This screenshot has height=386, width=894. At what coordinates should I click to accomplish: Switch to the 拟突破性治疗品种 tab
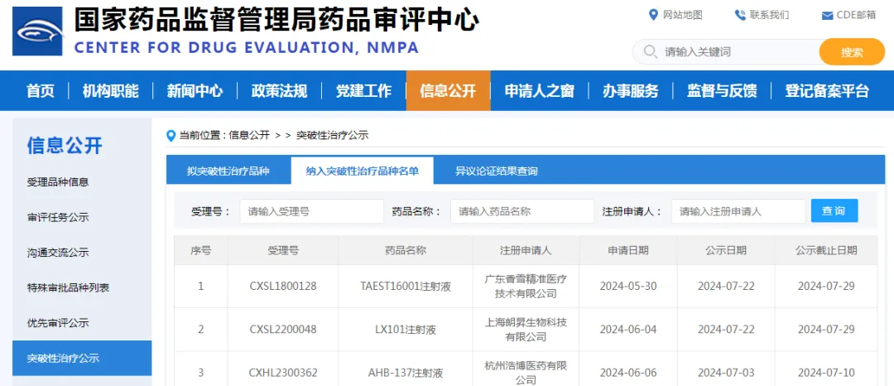(228, 171)
